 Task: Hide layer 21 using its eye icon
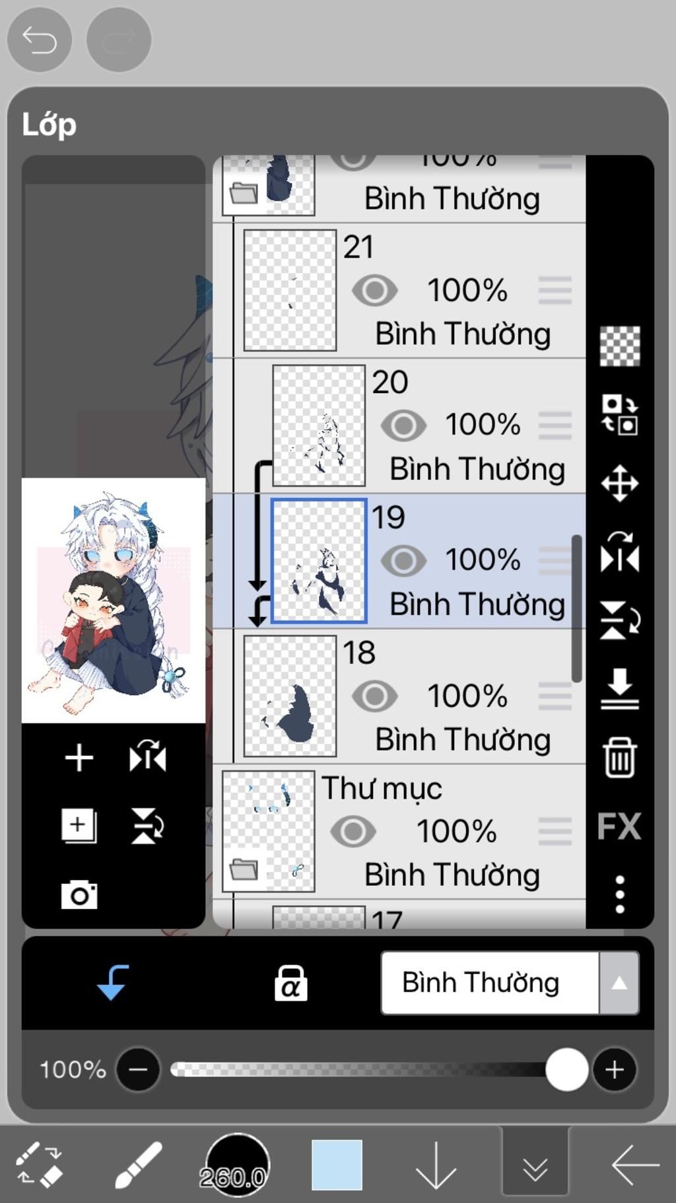pos(374,290)
